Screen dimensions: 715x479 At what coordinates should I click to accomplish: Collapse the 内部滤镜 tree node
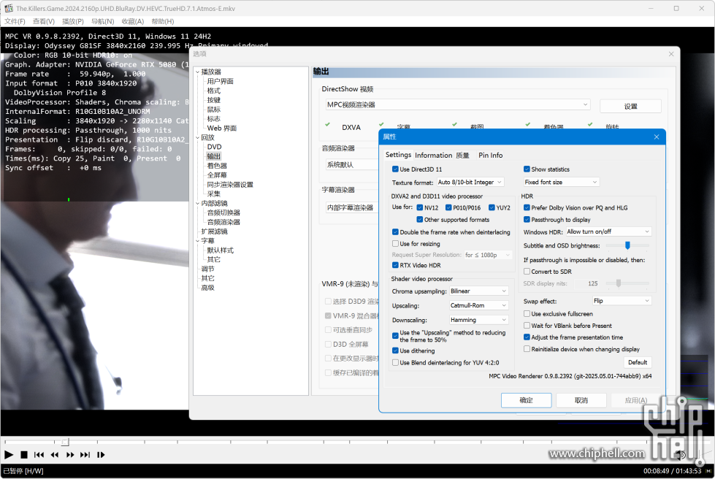coord(197,203)
